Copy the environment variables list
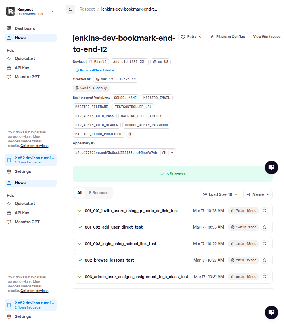Viewport: 284px width, 325px height. 130,134
